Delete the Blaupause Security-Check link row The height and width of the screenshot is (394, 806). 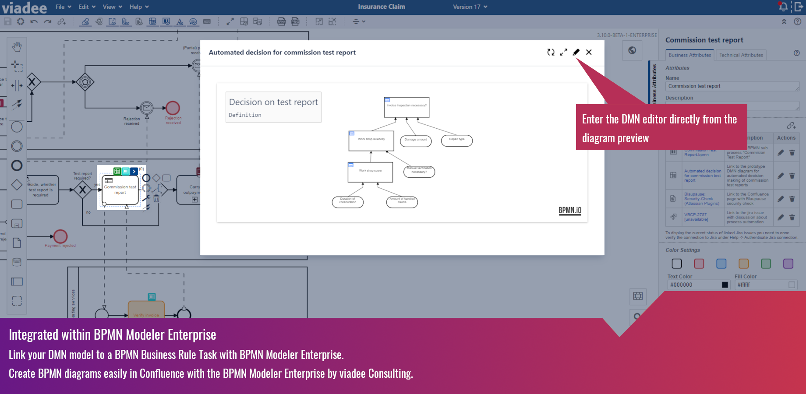point(792,199)
